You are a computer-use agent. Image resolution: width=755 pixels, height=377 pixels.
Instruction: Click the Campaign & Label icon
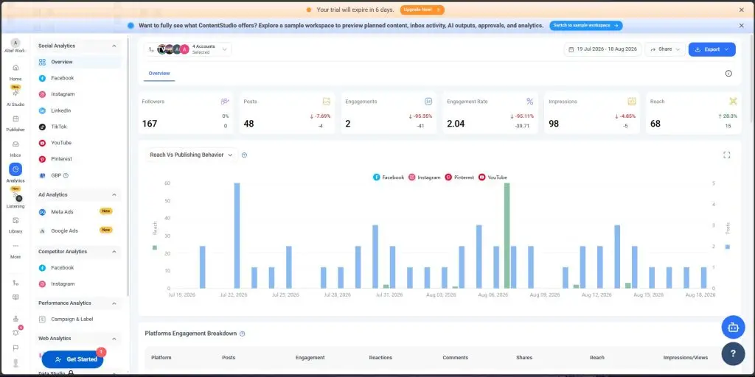pyautogui.click(x=42, y=320)
